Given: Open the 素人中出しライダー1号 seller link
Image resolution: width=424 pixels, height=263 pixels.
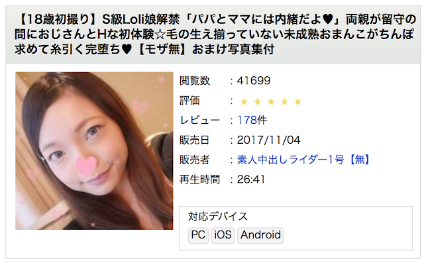Looking at the screenshot, I should [290, 160].
